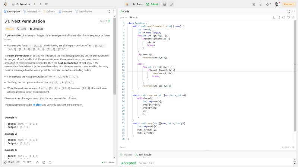Share the problem icon
The height and width of the screenshot is (167, 298).
(x=44, y=163)
